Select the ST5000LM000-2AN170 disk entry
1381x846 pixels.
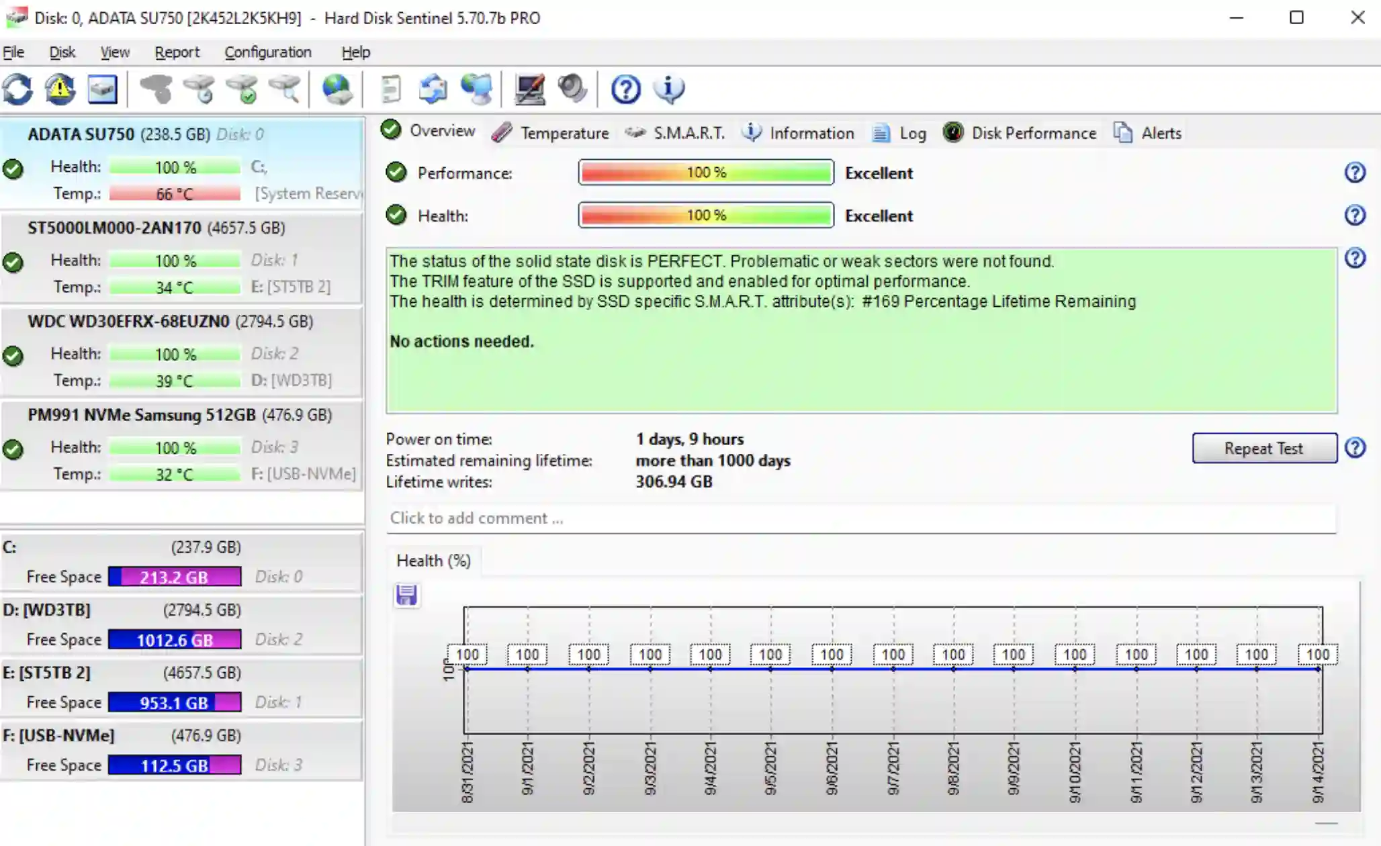(182, 257)
